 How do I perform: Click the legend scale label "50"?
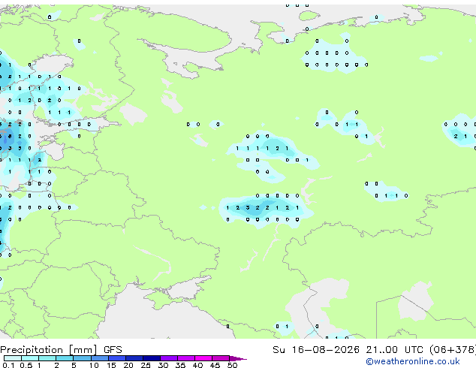click(x=232, y=365)
